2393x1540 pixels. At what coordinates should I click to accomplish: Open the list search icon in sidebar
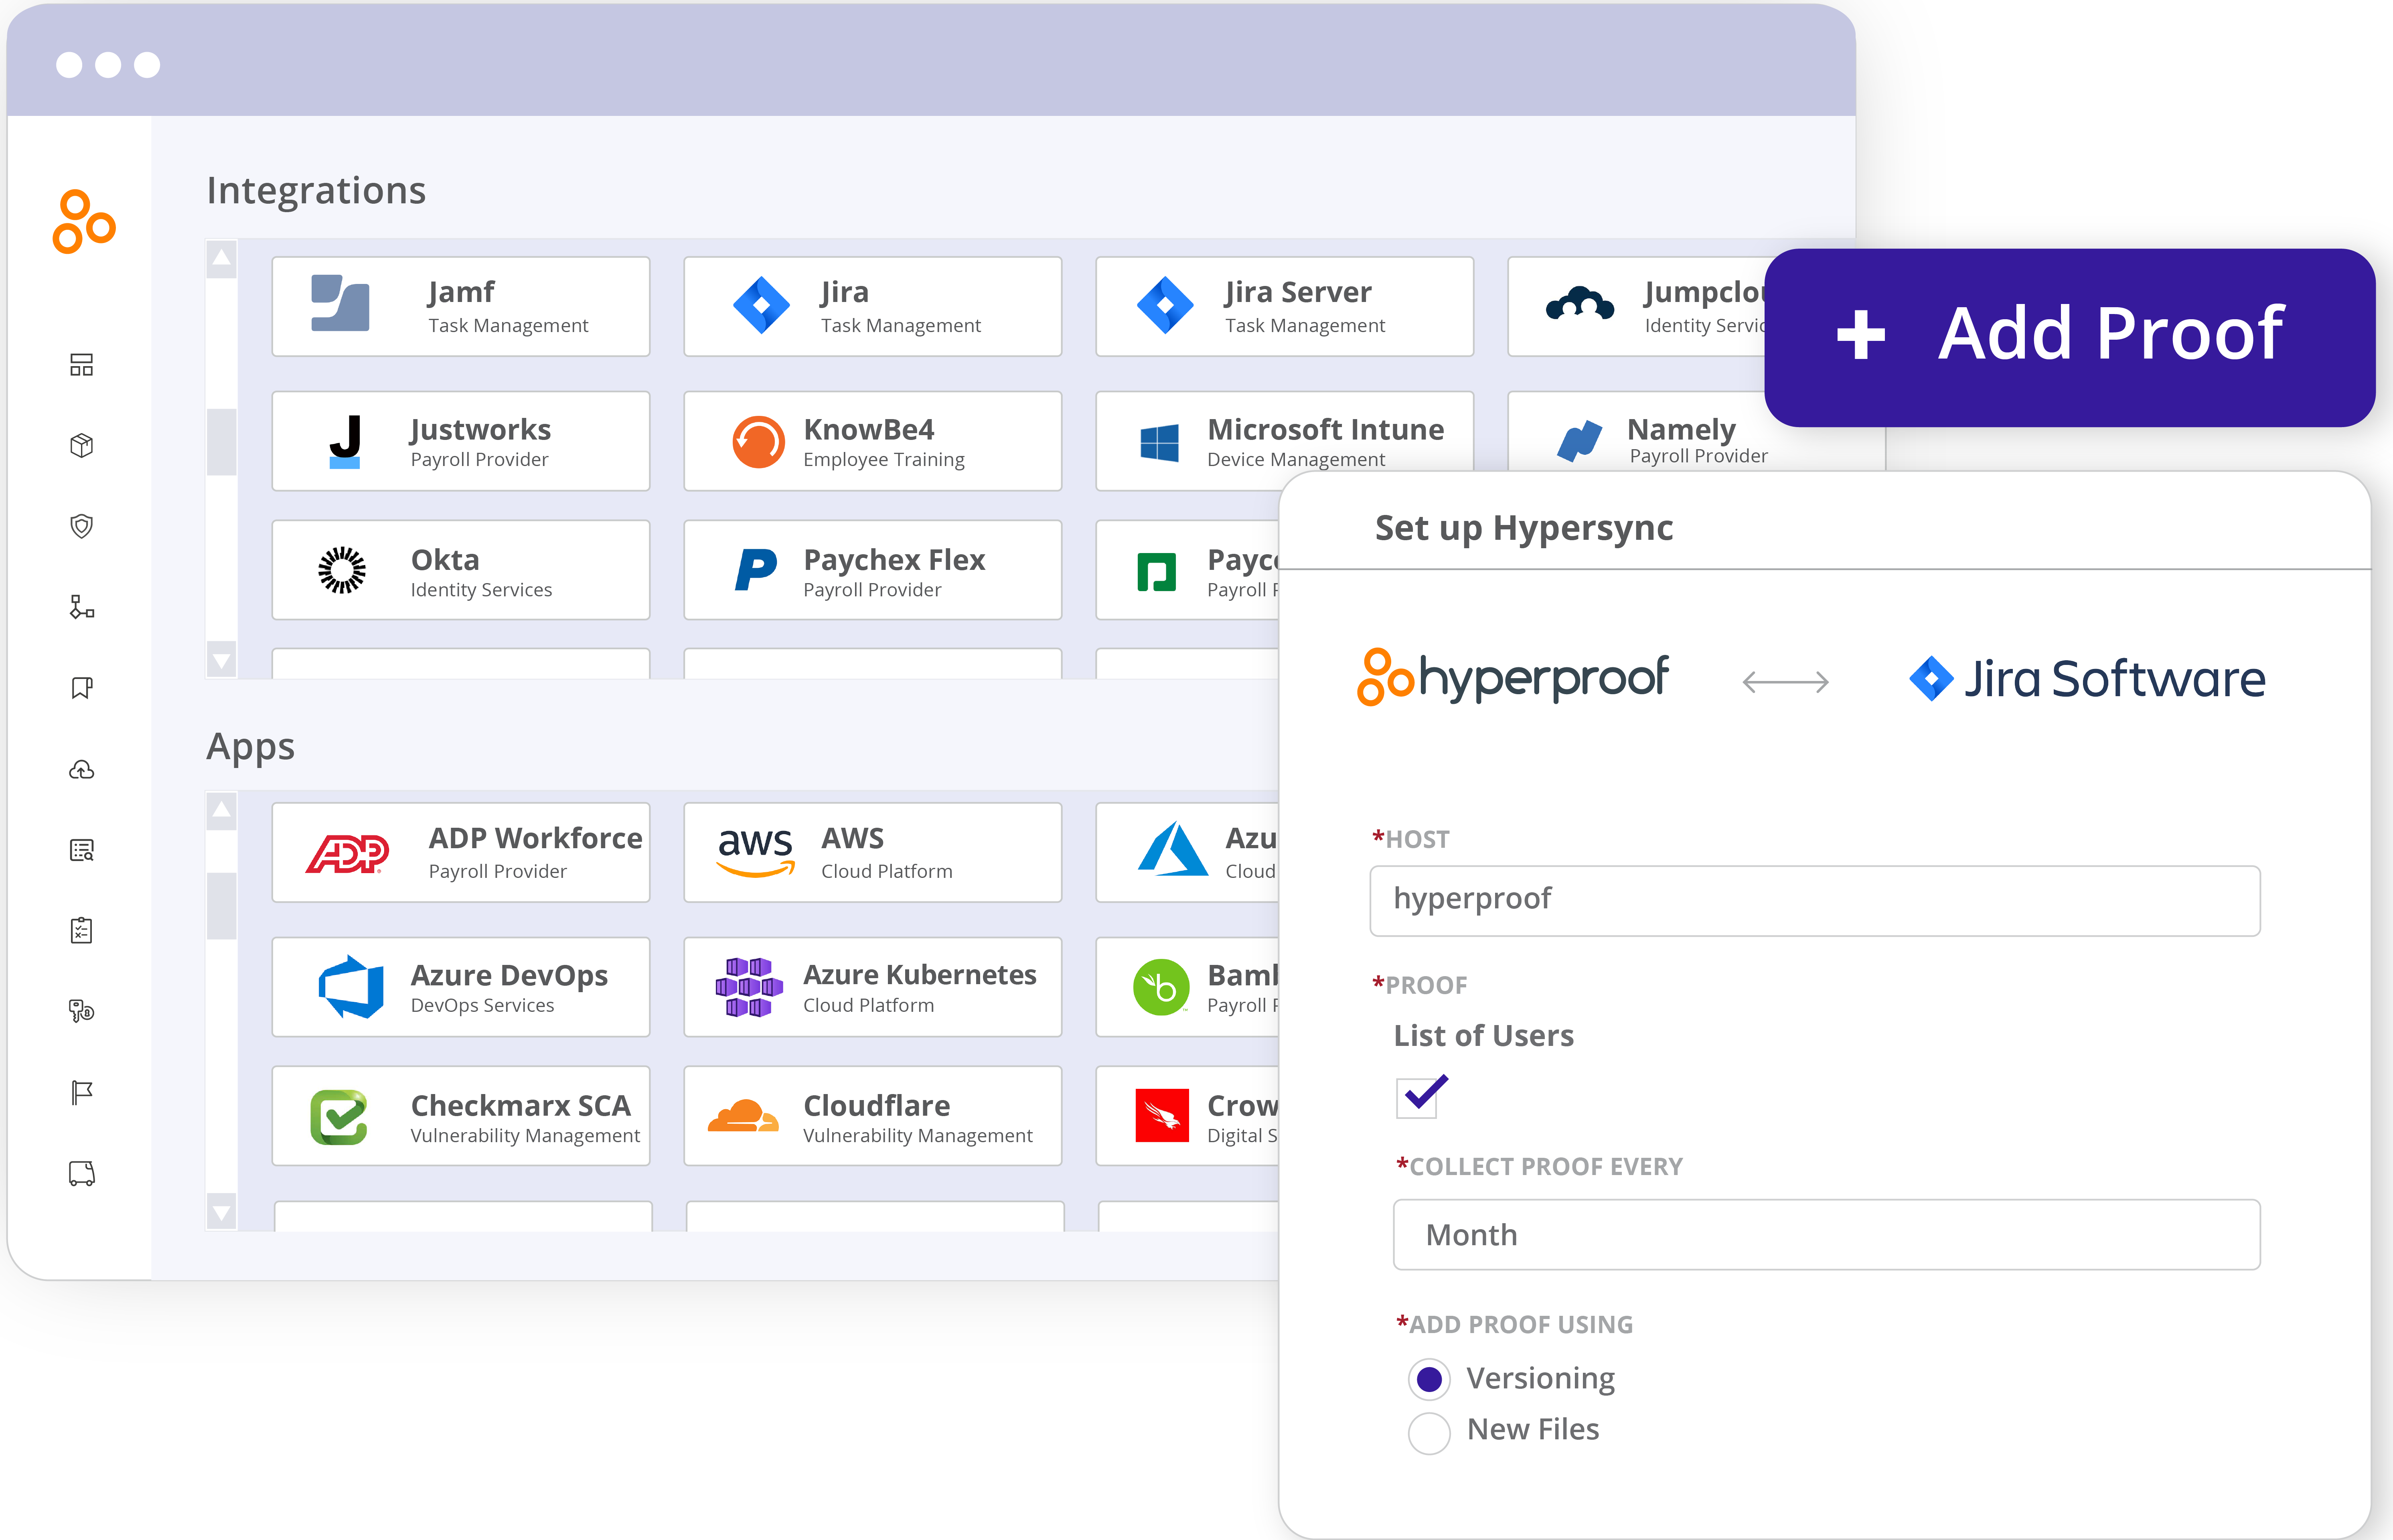82,850
